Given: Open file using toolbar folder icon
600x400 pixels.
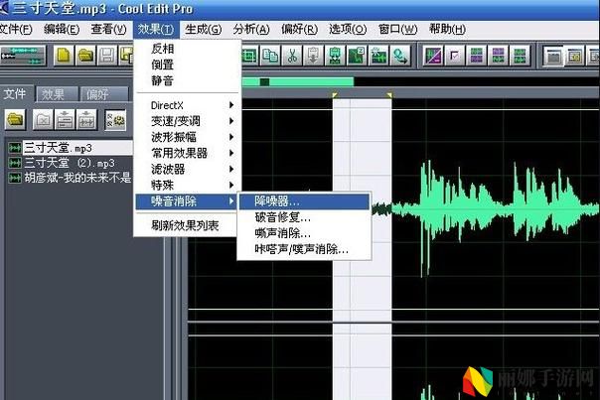Looking at the screenshot, I should coord(85,56).
